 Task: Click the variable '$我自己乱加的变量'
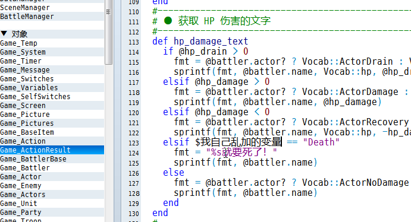point(239,142)
